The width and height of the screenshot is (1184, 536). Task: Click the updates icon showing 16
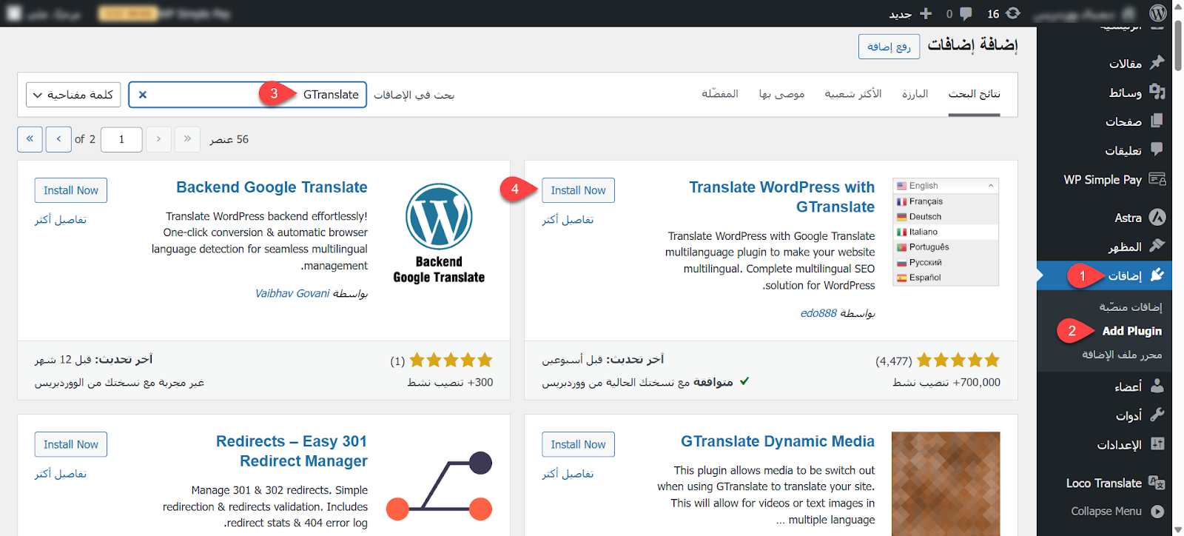click(x=1013, y=13)
